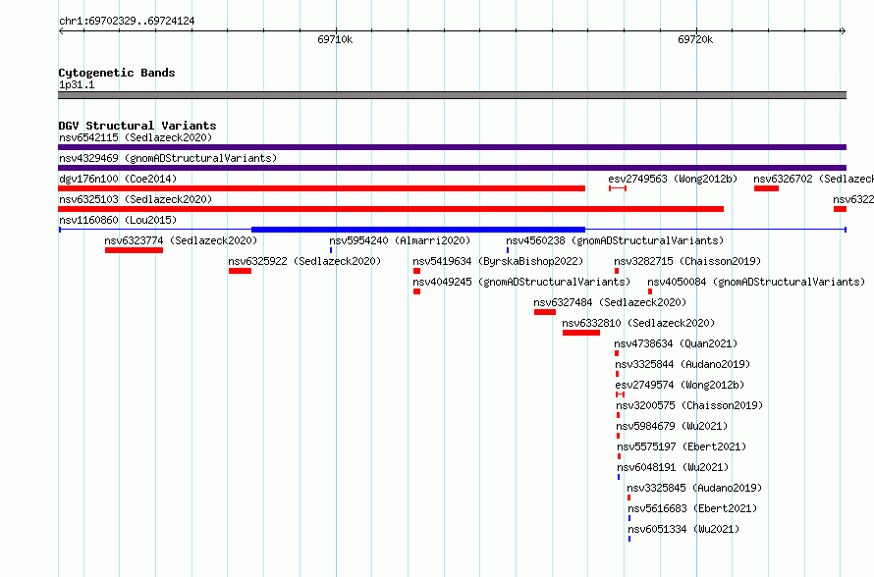Click the nsv5616683 (Ebert2021) label
Image resolution: width=874 pixels, height=577 pixels.
[x=692, y=508]
